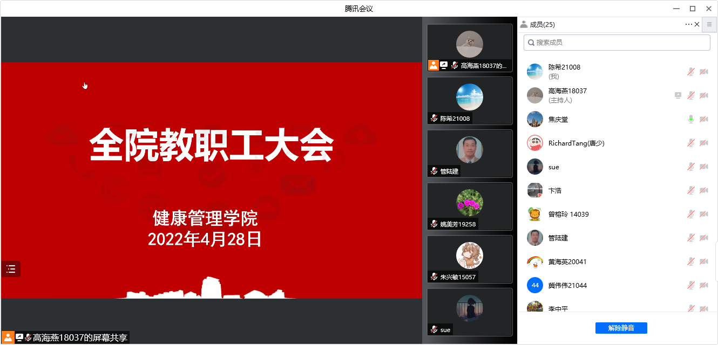Click the 解除静音 unmute button
The image size is (718, 345).
(621, 328)
